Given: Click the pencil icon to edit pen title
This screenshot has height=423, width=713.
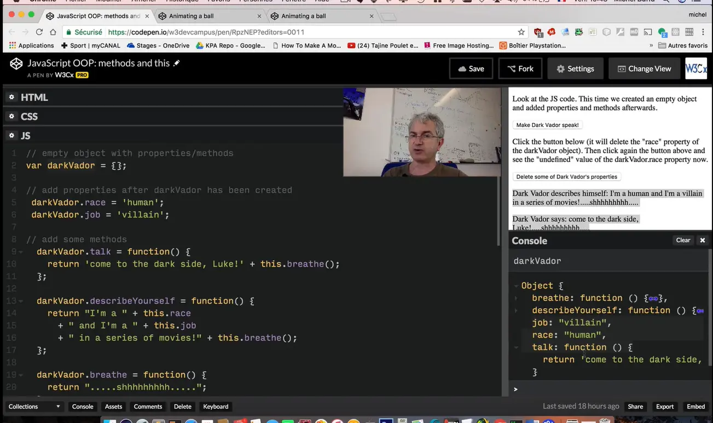Looking at the screenshot, I should pyautogui.click(x=176, y=63).
